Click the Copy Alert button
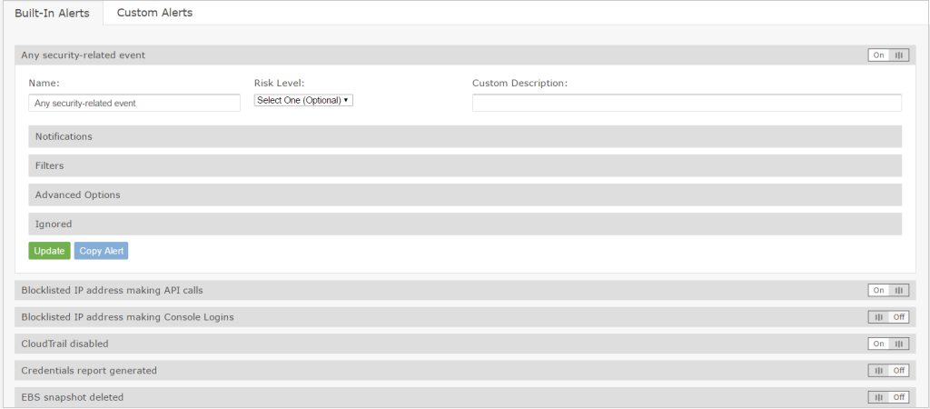The height and width of the screenshot is (409, 930). point(101,251)
